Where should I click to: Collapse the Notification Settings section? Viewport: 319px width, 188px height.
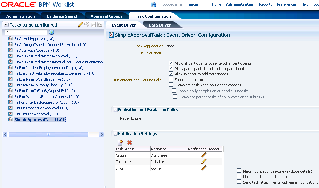[115, 134]
